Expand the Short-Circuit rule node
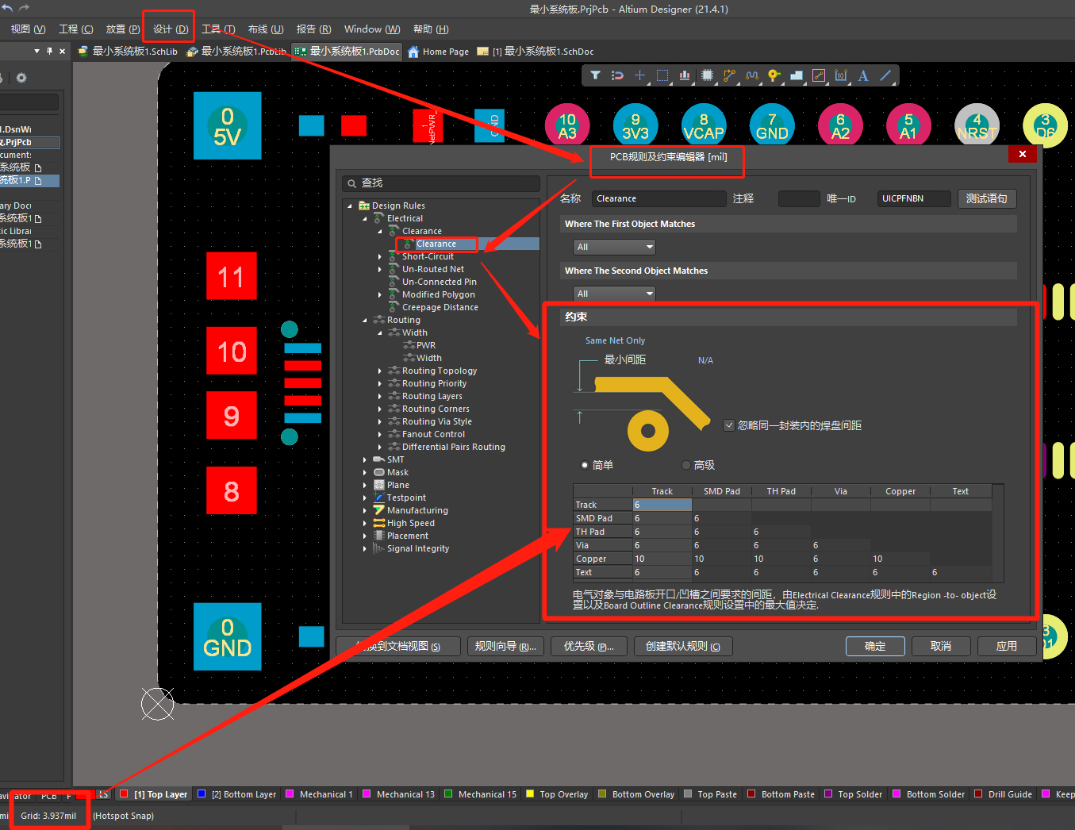This screenshot has height=830, width=1075. coord(380,256)
